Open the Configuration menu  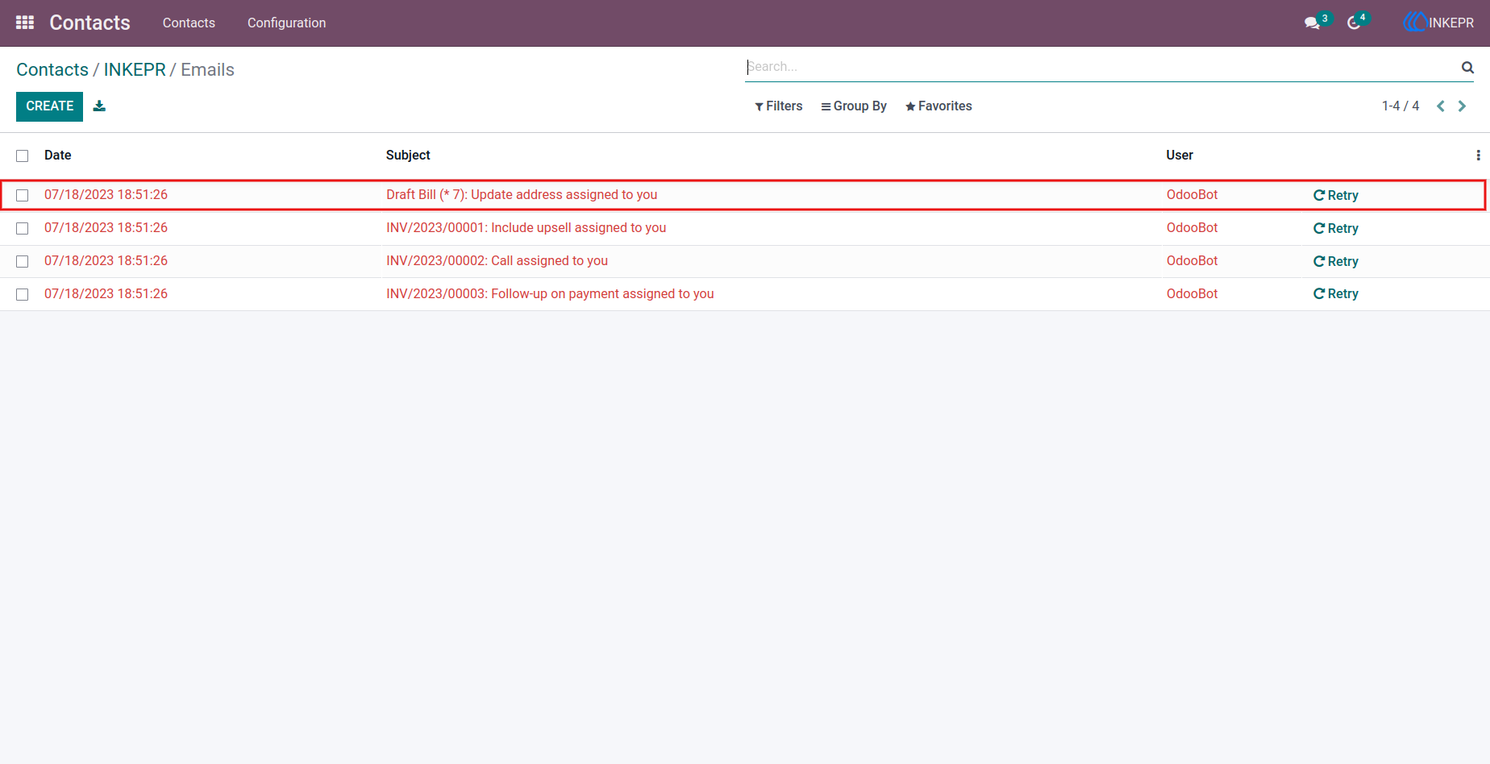pyautogui.click(x=287, y=23)
